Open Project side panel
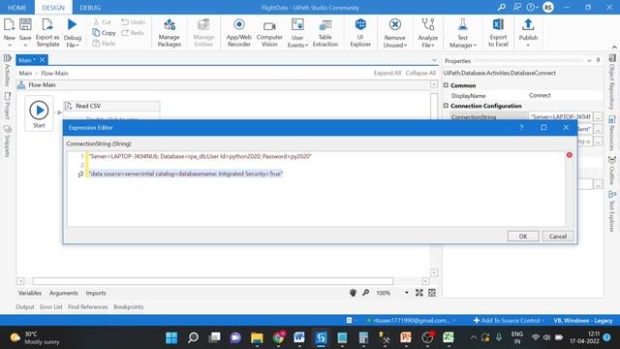Image resolution: width=620 pixels, height=349 pixels. click(x=7, y=106)
